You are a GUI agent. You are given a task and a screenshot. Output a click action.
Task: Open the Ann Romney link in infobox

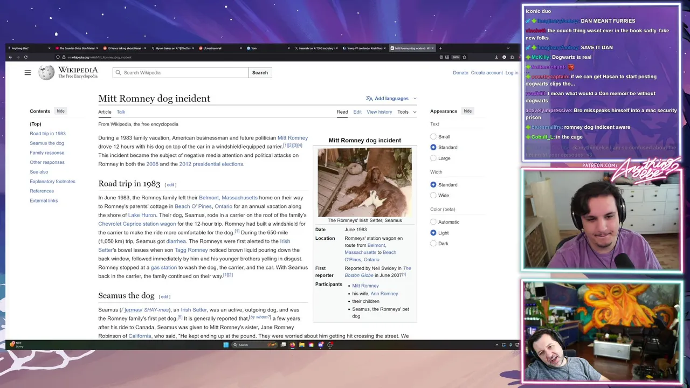click(x=384, y=294)
